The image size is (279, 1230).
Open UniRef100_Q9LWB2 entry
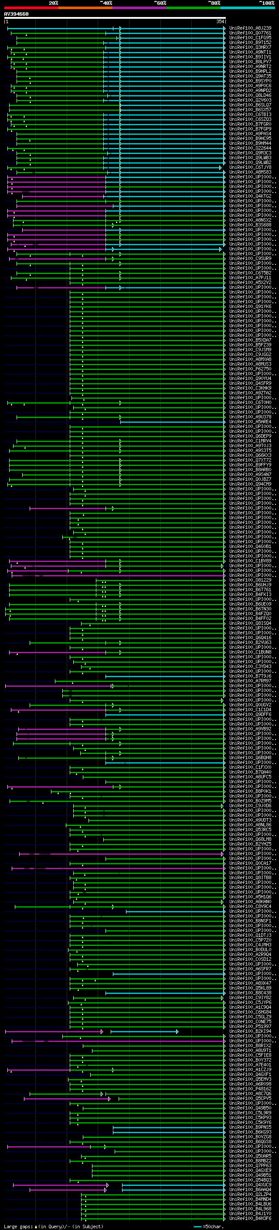point(250,162)
